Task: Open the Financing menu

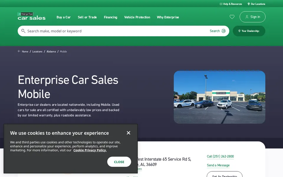Action: point(111,17)
